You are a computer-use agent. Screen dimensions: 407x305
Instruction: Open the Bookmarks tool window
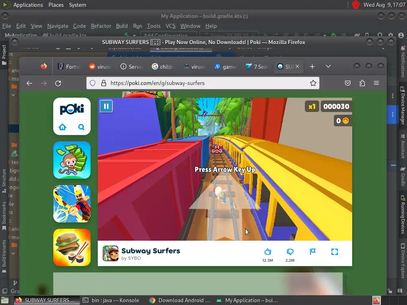pos(4,216)
